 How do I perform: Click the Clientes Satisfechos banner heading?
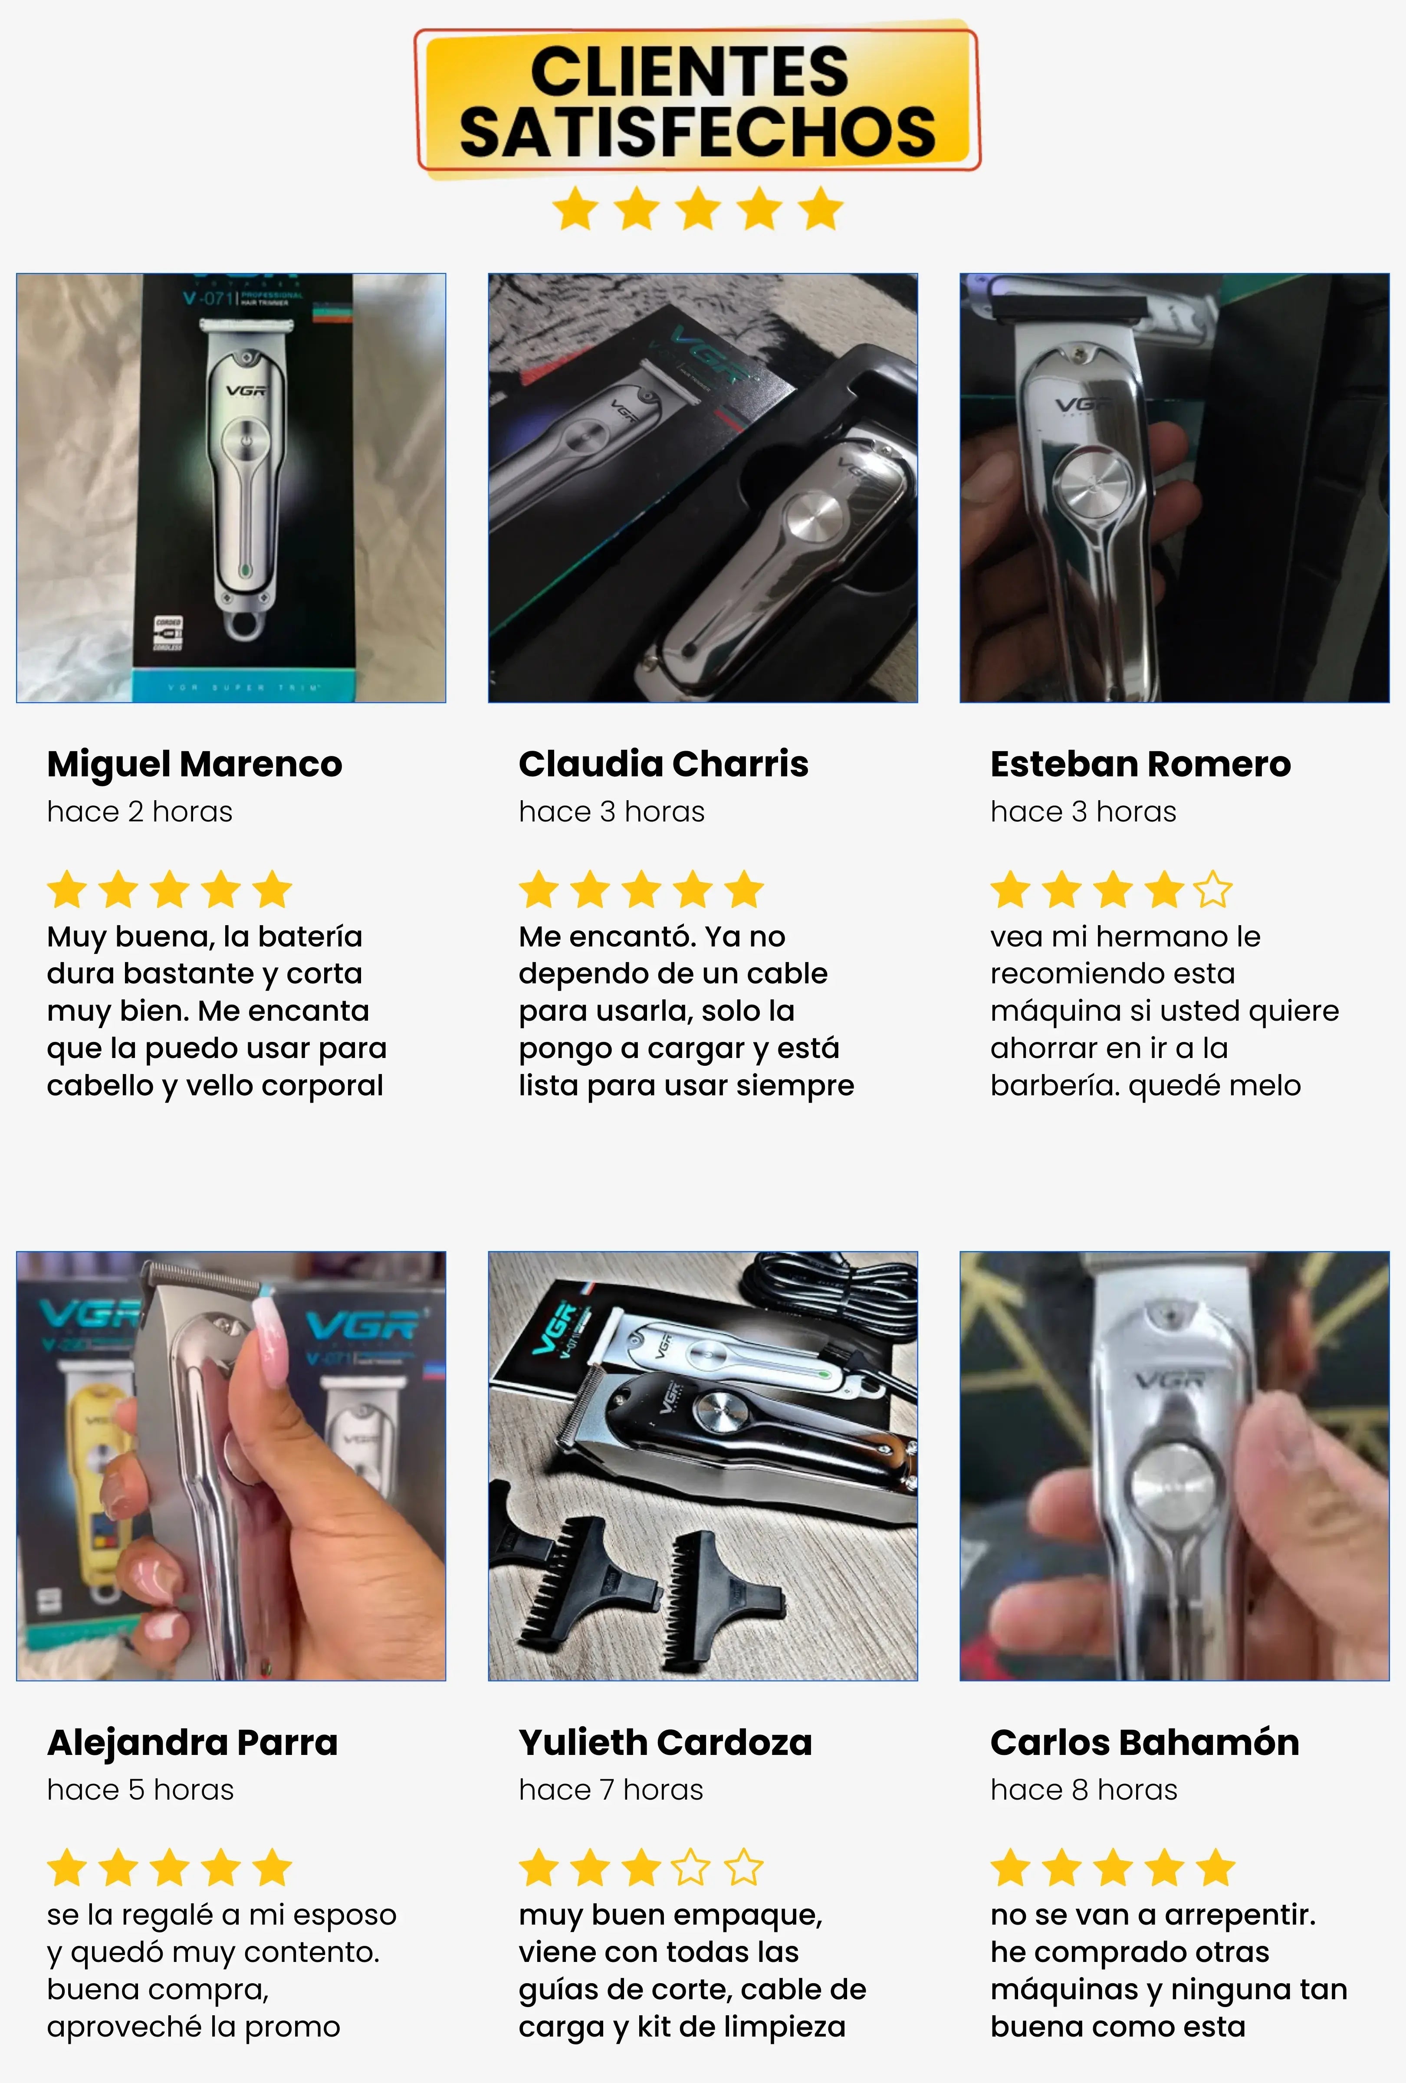click(x=698, y=100)
